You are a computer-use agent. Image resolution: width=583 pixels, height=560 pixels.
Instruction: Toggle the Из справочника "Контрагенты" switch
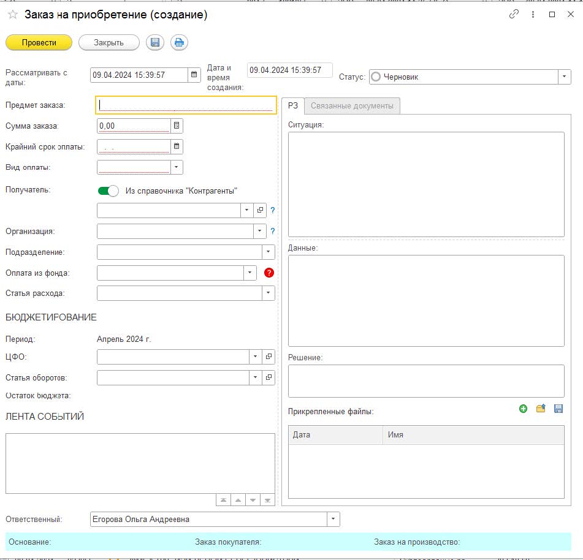coord(108,191)
